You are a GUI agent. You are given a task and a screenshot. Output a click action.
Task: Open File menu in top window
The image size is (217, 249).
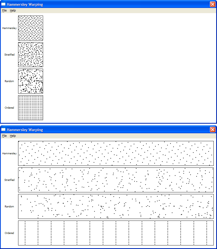click(x=4, y=10)
